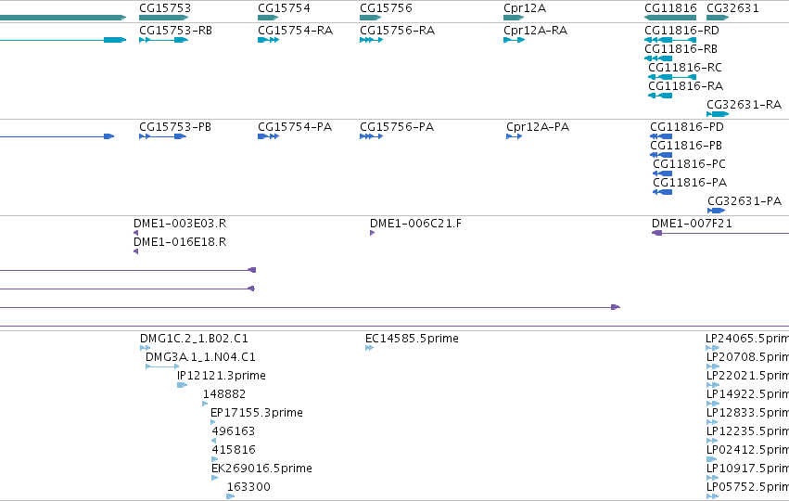
Task: Open feature 148882
Action: (x=205, y=404)
